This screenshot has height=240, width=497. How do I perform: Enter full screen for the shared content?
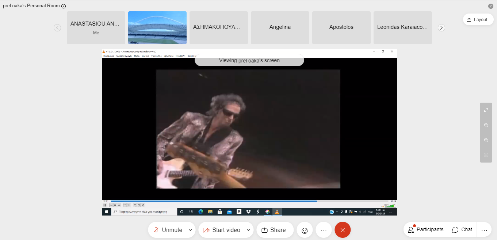(486, 110)
